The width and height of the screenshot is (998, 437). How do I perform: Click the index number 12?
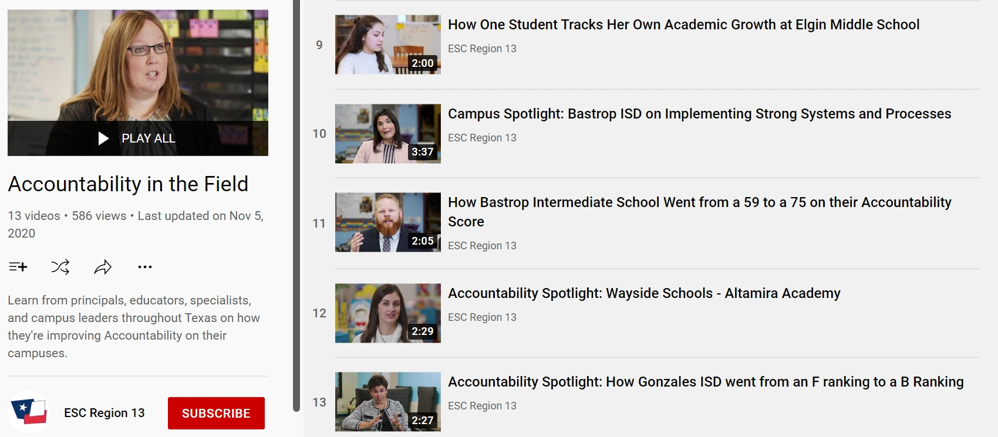[319, 313]
